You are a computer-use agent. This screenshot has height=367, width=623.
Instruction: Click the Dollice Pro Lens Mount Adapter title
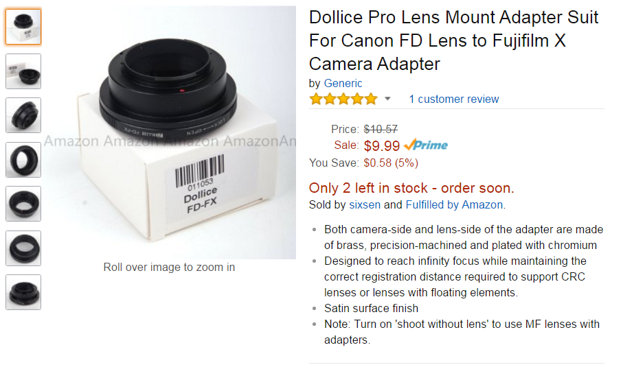[453, 40]
